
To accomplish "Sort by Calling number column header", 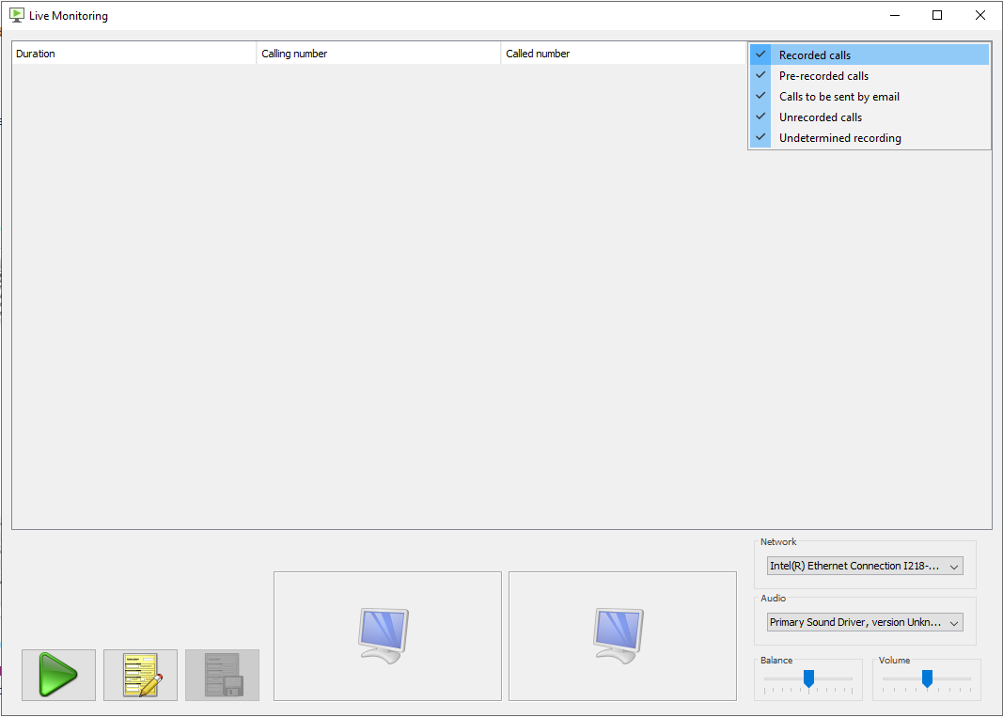I will pos(377,54).
